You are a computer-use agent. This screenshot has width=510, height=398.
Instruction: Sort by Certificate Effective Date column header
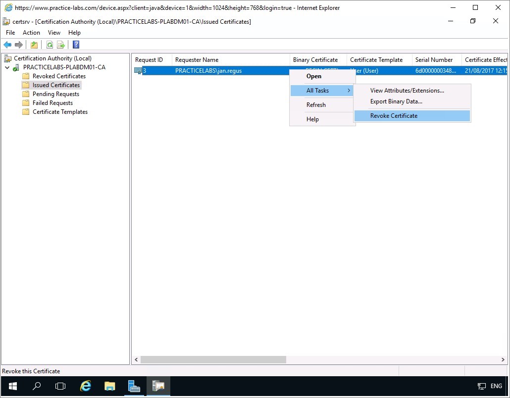[484, 60]
